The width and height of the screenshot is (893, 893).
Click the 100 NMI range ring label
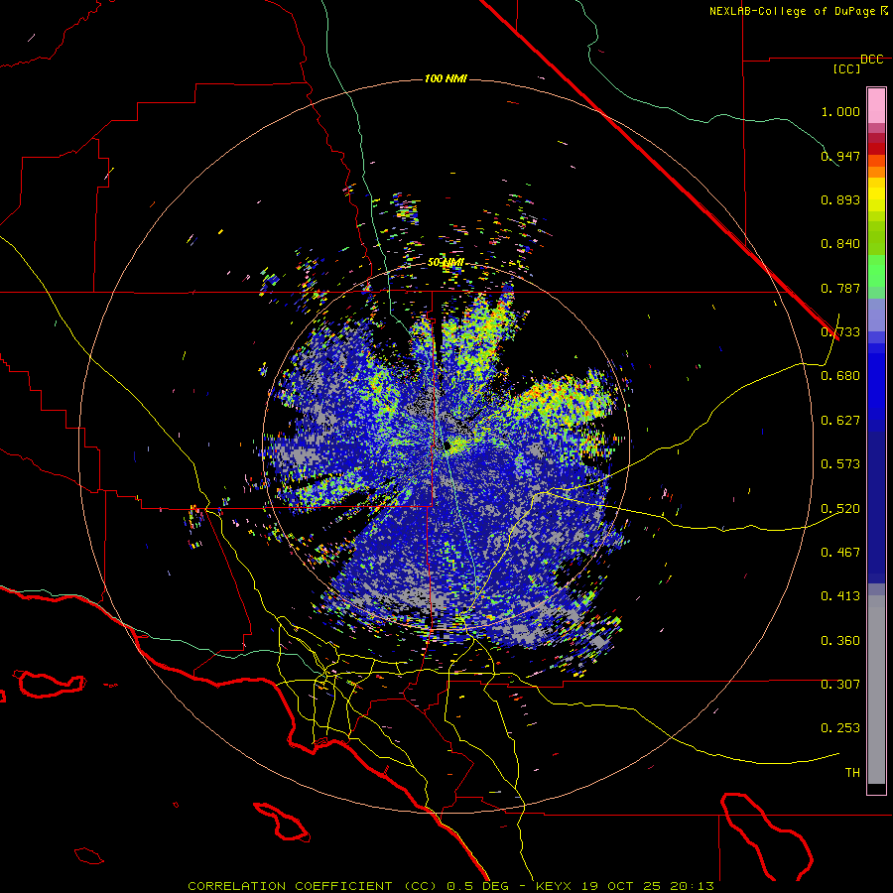(446, 78)
